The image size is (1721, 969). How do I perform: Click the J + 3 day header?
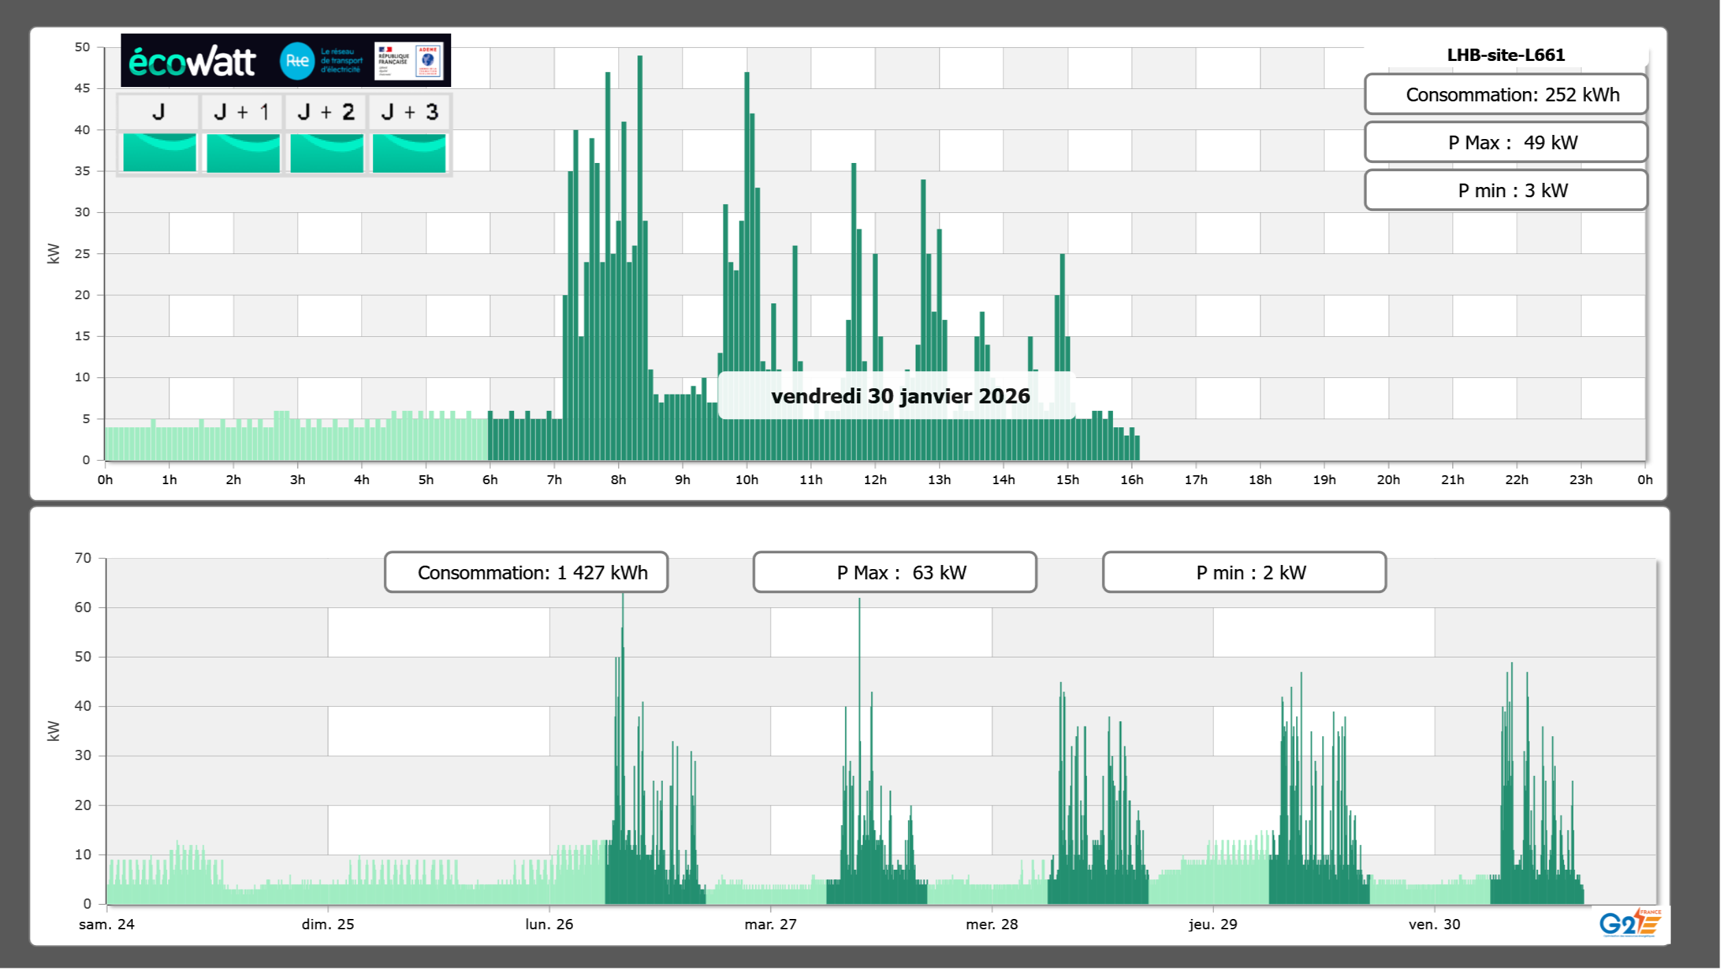point(409,112)
